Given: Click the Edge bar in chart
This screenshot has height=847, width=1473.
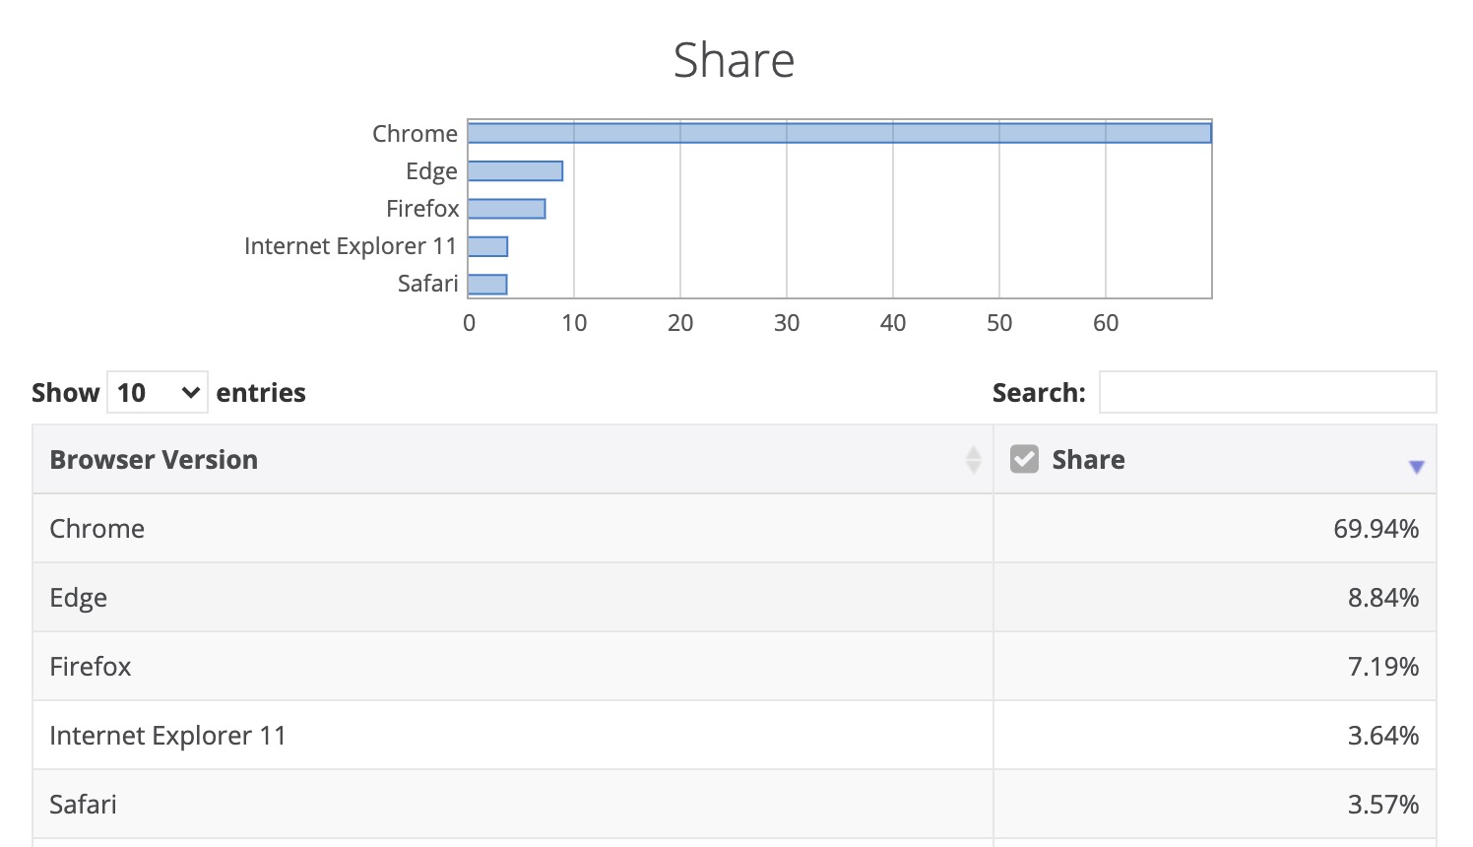Looking at the screenshot, I should 515,171.
